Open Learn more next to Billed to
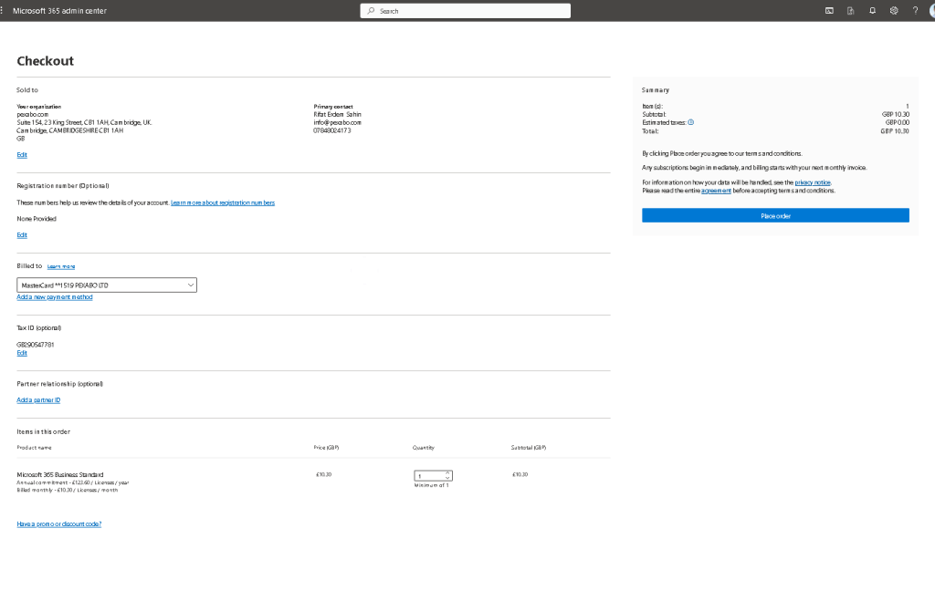The height and width of the screenshot is (601, 935). (x=61, y=266)
